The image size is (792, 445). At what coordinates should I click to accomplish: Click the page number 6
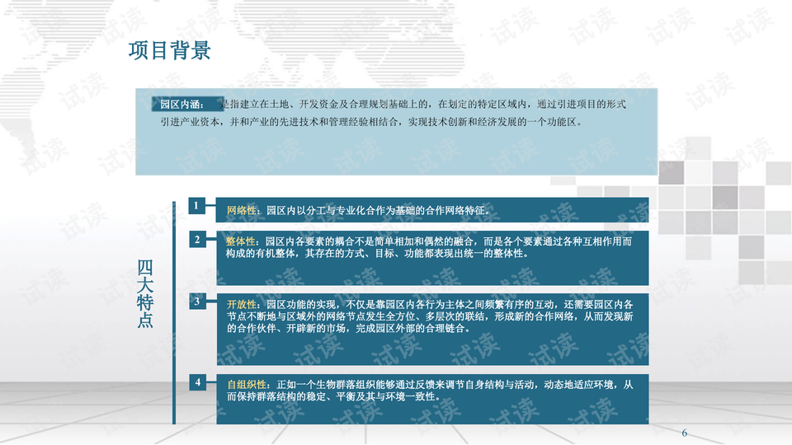684,433
